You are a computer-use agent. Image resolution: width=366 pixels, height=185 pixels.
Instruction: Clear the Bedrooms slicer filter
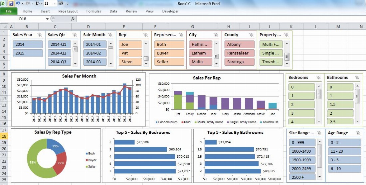(x=319, y=77)
